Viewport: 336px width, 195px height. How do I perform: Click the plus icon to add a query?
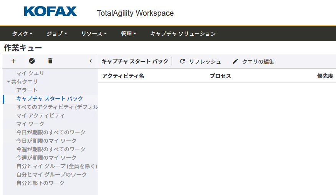click(x=13, y=61)
